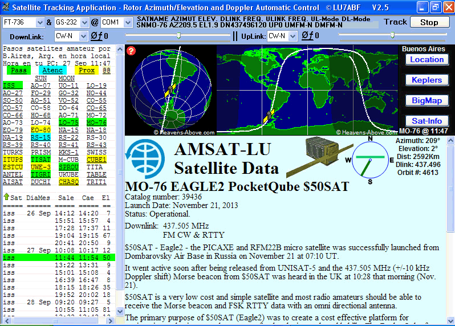Click the red question mark help icon
Image resolution: width=455 pixels, height=326 pixels.
pos(131,51)
